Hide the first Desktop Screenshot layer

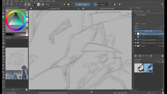click(x=135, y=40)
